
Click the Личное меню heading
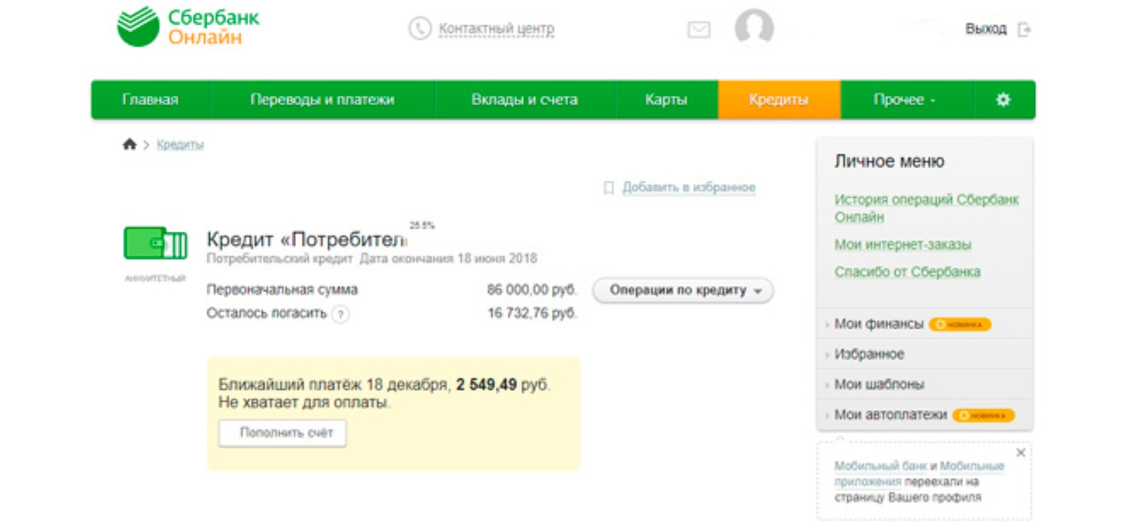890,161
